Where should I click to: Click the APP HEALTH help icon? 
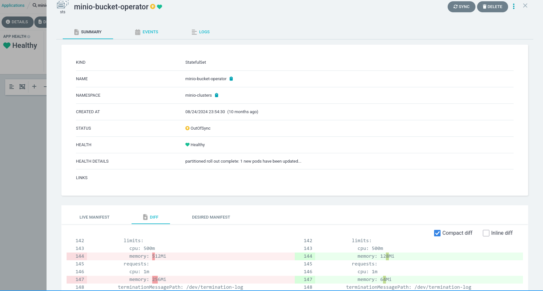click(29, 37)
